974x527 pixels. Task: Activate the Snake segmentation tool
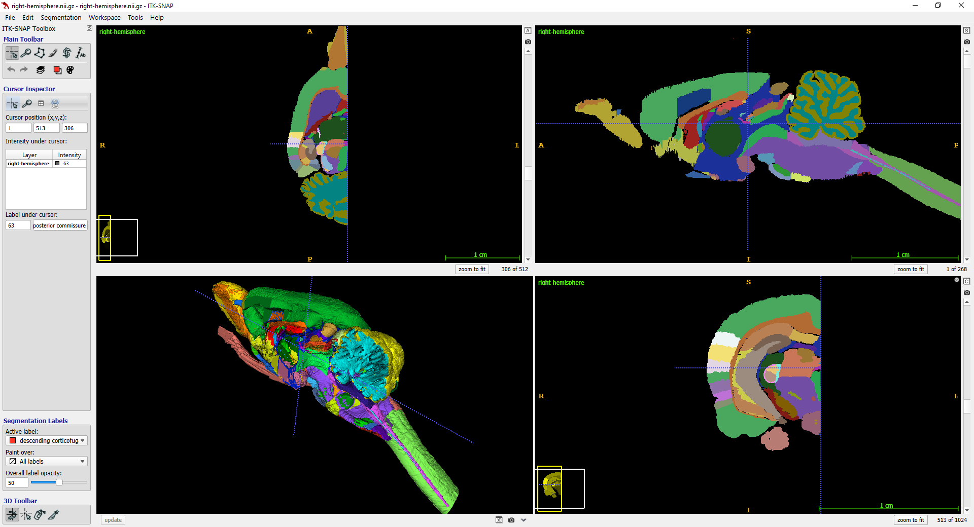(x=67, y=53)
